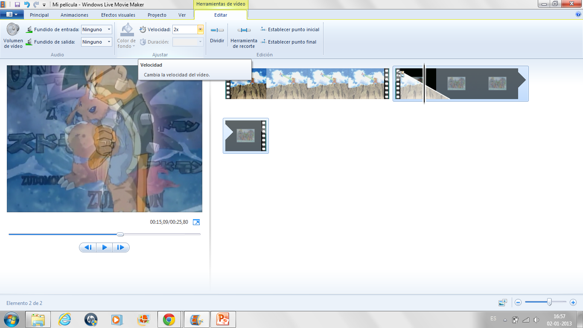Select the Proyecto tab
Screen dimensions: 583x328
(157, 15)
